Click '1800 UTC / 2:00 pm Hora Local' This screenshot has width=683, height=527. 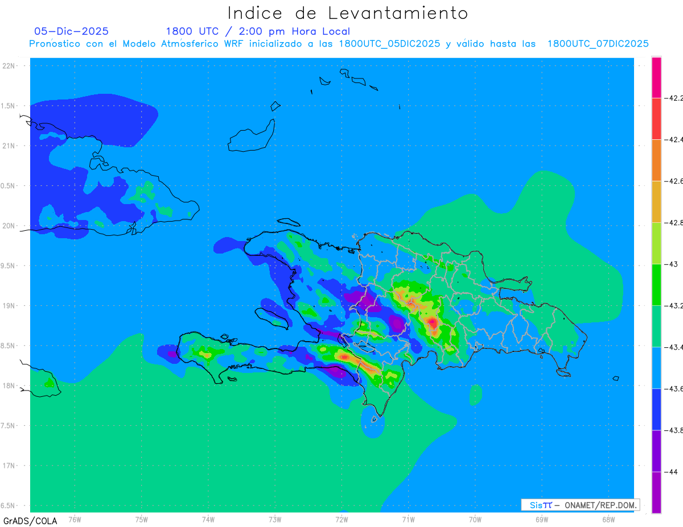click(x=258, y=31)
